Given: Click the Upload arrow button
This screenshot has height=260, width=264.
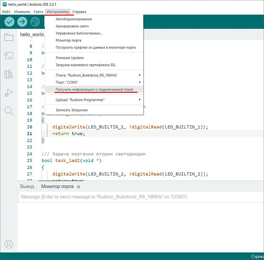Looking at the screenshot, I should (22, 22).
